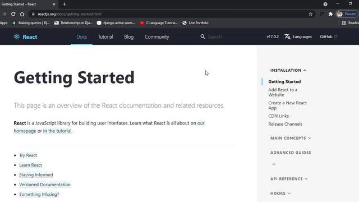
Task: Go to the Tutorial tab
Action: coord(105,36)
